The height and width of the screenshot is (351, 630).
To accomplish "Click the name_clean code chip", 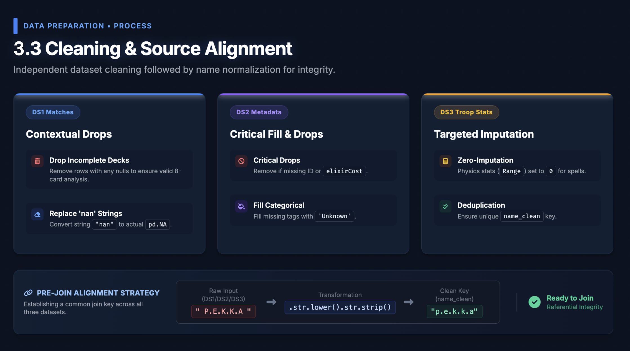I will (x=522, y=216).
